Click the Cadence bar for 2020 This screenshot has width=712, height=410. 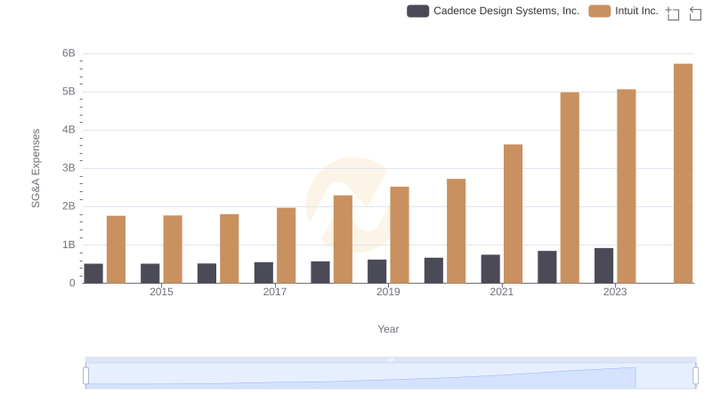pos(433,270)
